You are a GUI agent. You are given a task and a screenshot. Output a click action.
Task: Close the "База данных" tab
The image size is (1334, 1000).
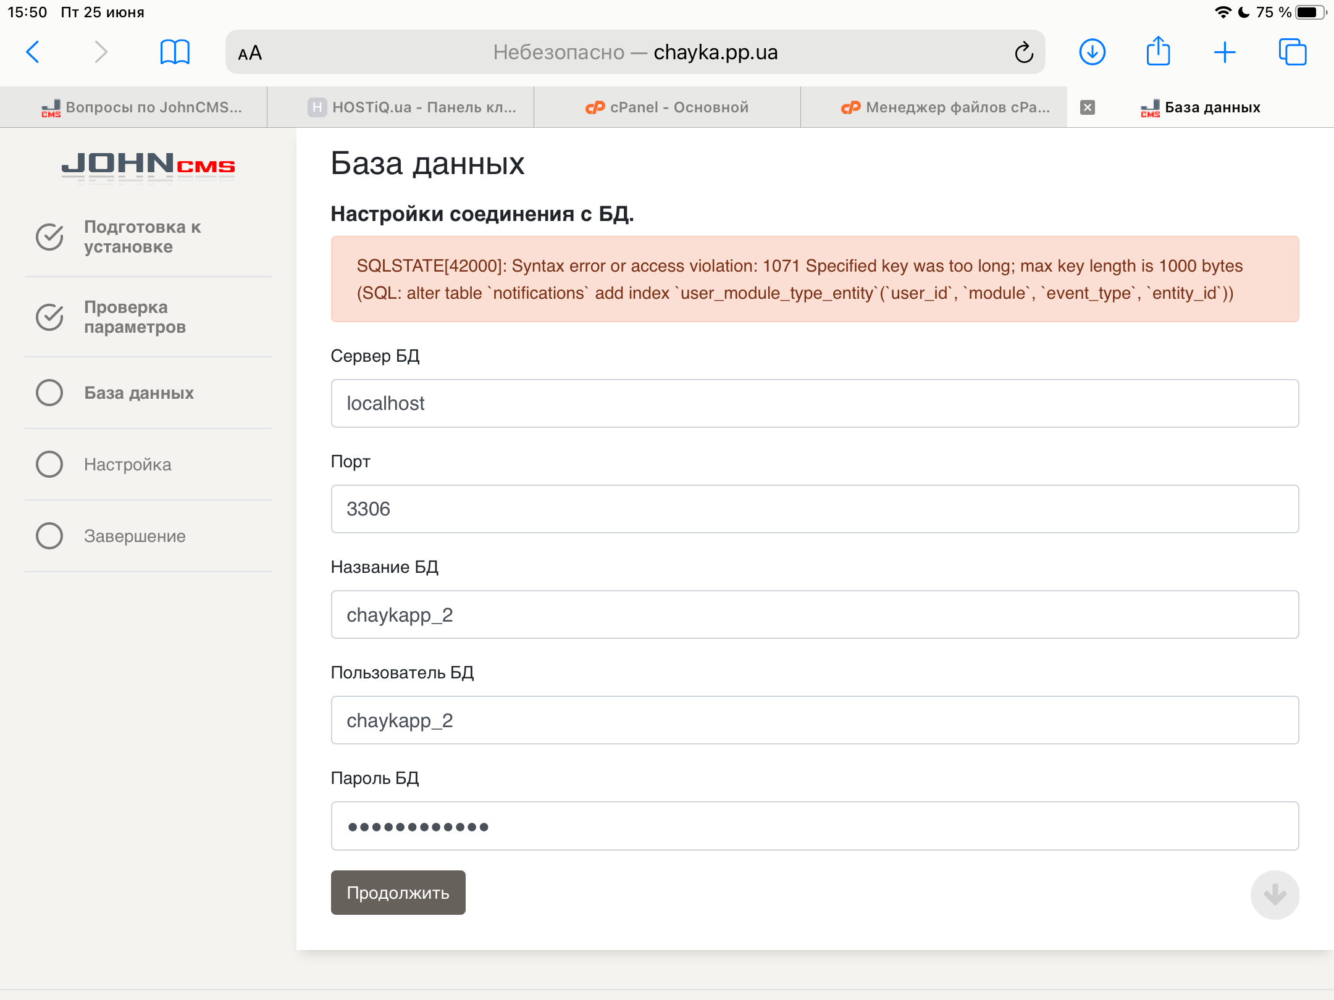[1088, 107]
